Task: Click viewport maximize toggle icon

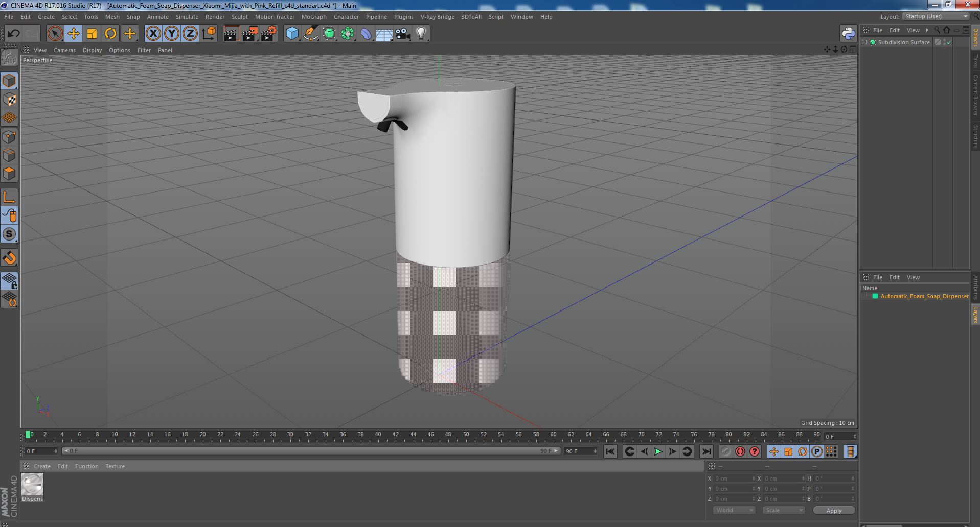Action: coord(853,50)
